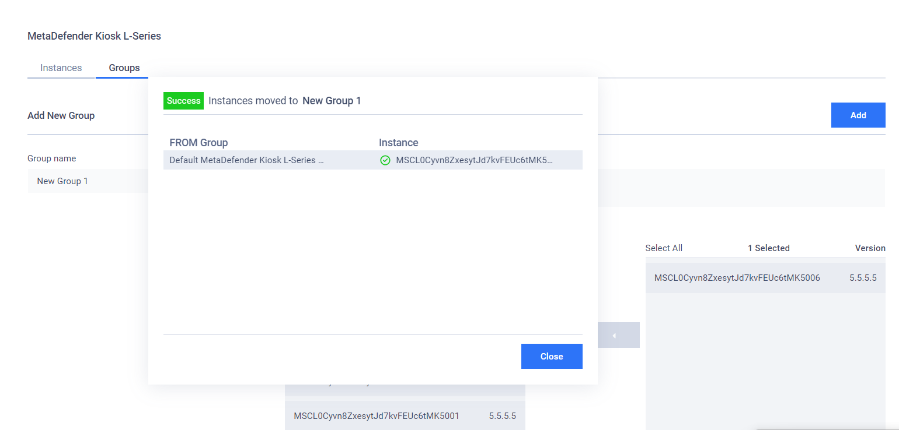Click version 5.5.5.5 of the MK5006 instance
The height and width of the screenshot is (430, 899).
(x=863, y=278)
